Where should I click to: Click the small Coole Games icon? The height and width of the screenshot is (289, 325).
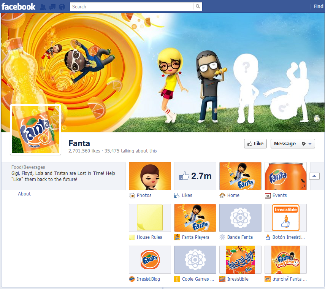[x=177, y=279]
